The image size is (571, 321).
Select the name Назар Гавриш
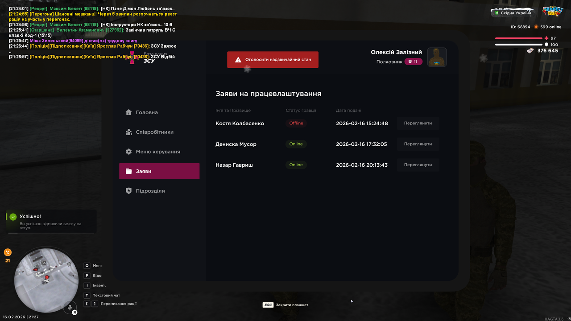[x=234, y=165]
